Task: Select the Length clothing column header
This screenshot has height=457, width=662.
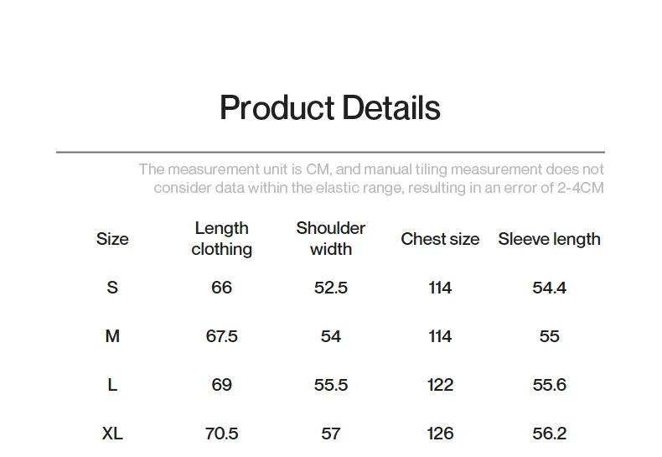Action: pyautogui.click(x=221, y=239)
